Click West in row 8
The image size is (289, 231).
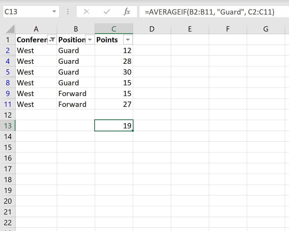point(25,83)
